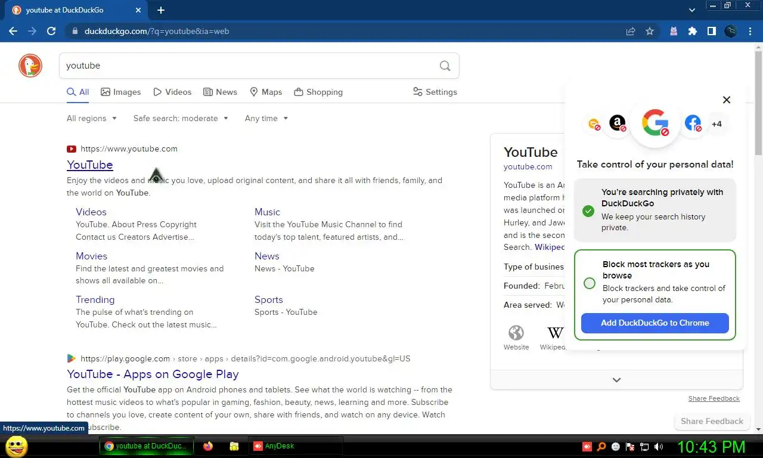The image size is (763, 458).
Task: Switch to the Maps tab
Action: click(266, 92)
